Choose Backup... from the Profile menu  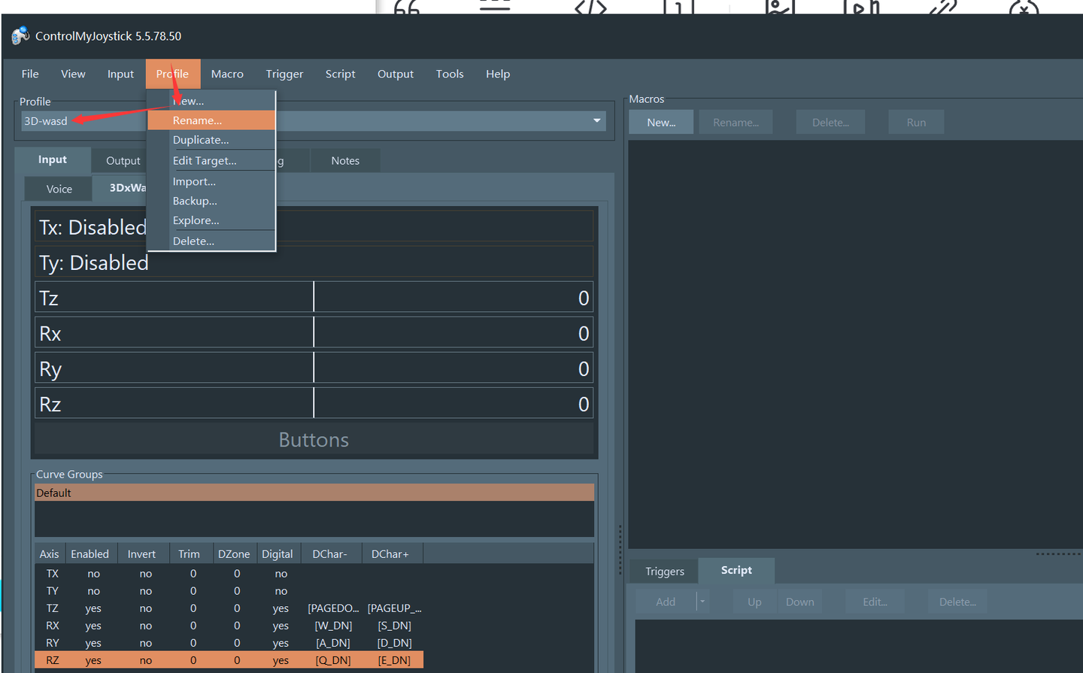[195, 201]
